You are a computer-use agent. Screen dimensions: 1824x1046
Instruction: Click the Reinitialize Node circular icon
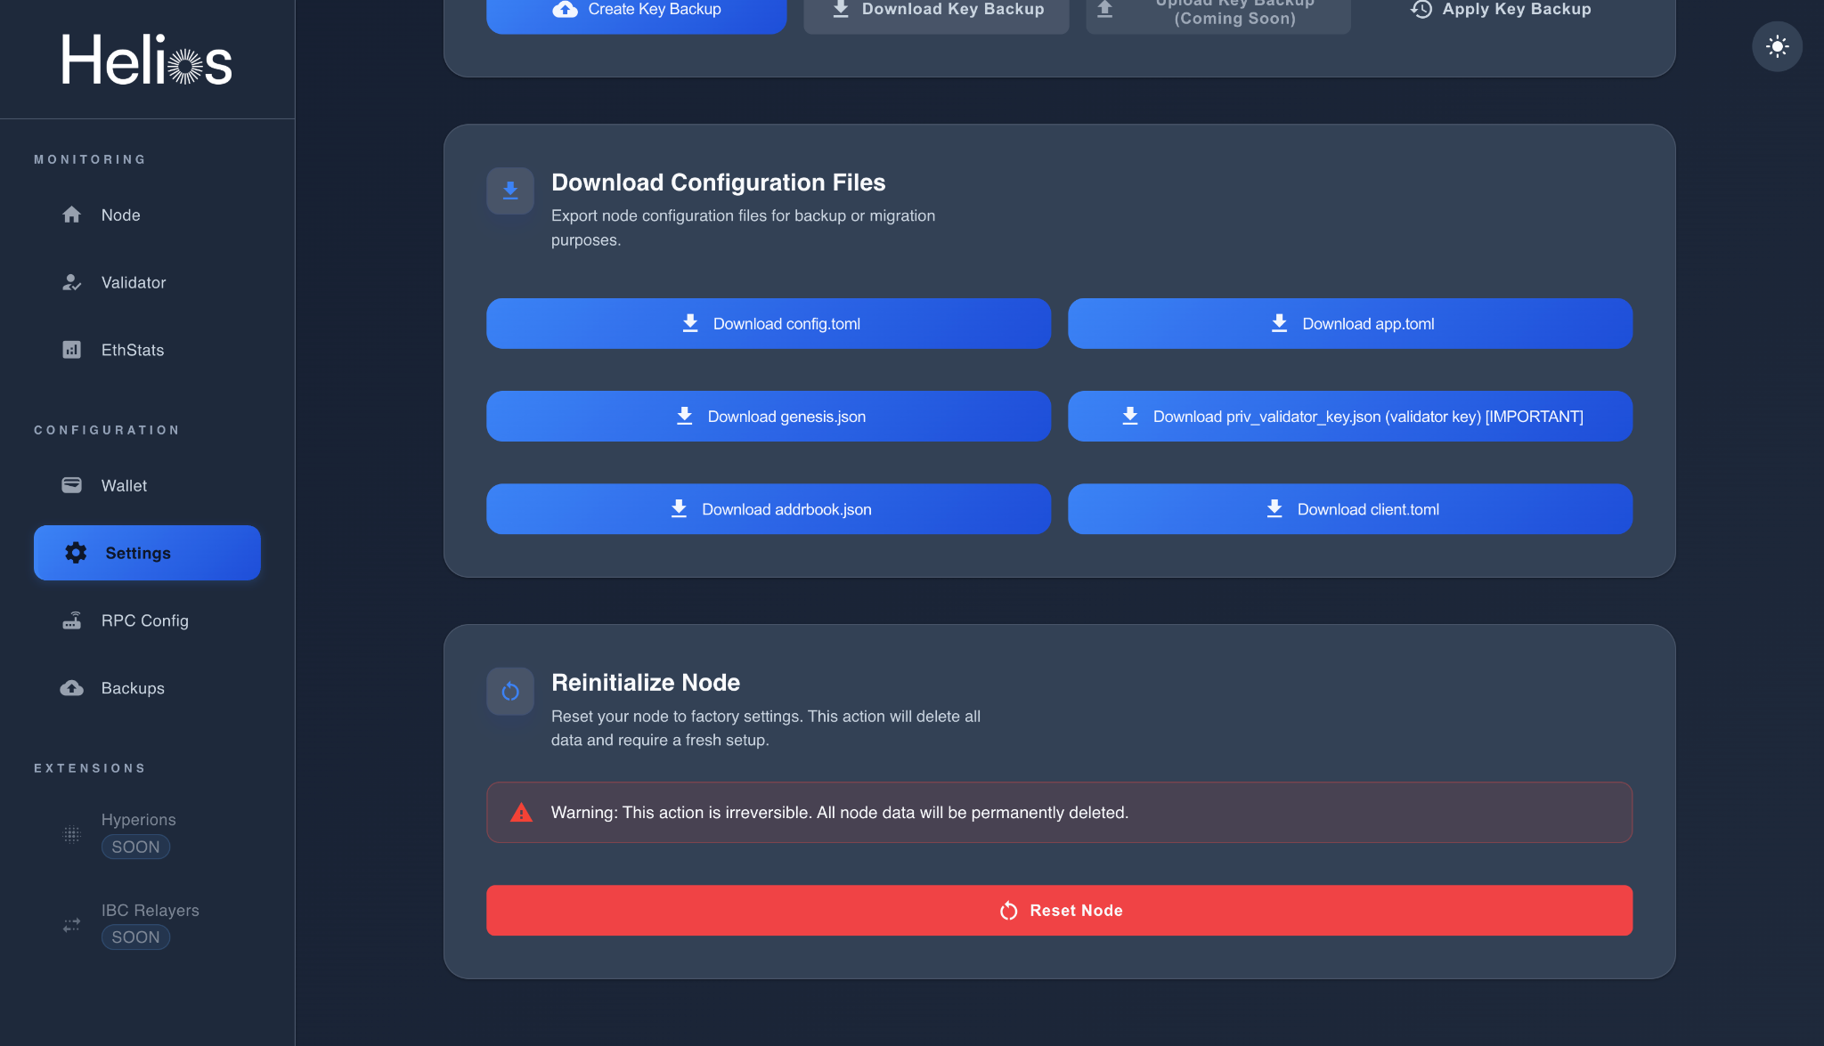[510, 691]
